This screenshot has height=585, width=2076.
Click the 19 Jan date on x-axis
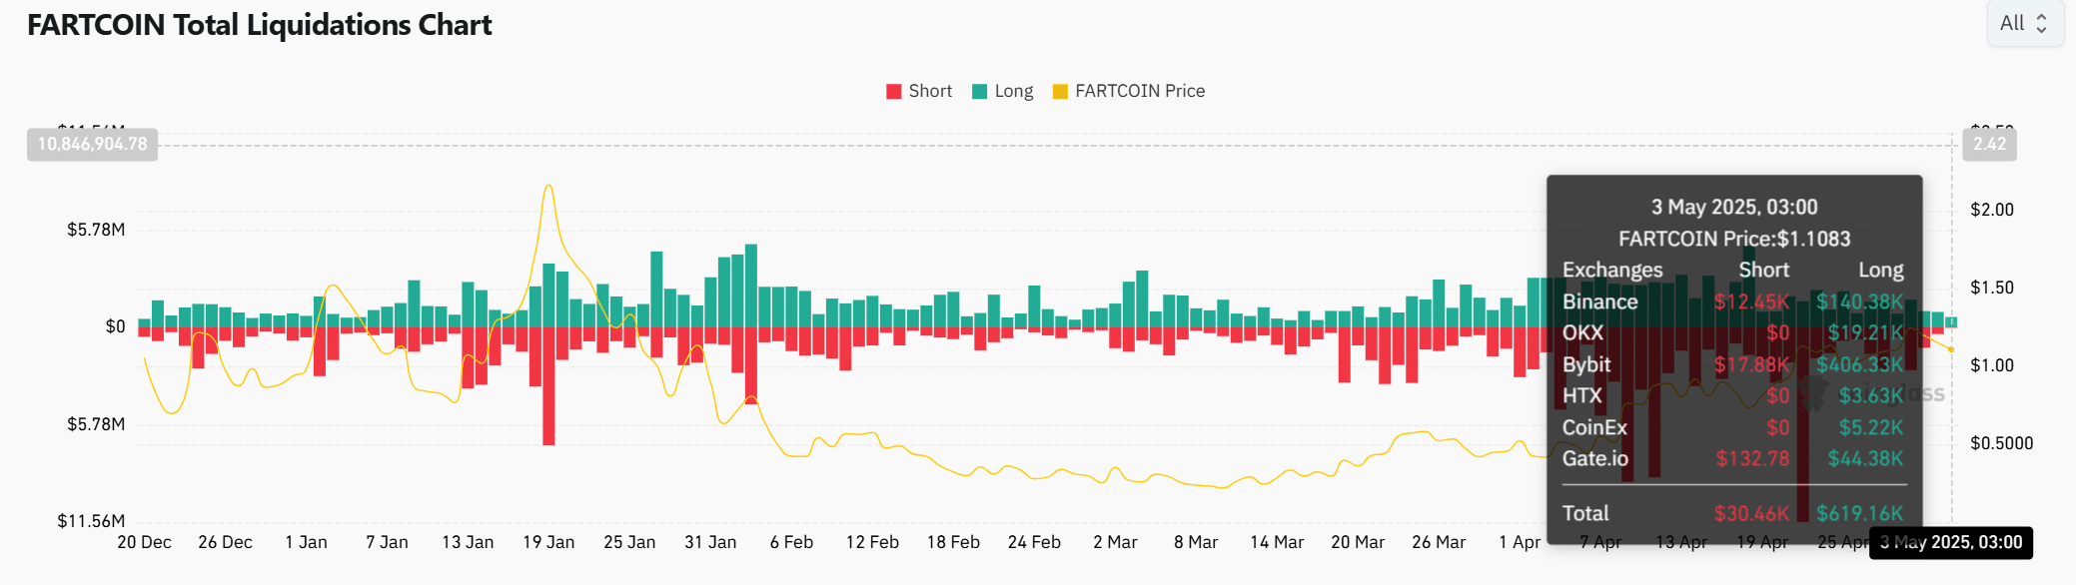(548, 542)
